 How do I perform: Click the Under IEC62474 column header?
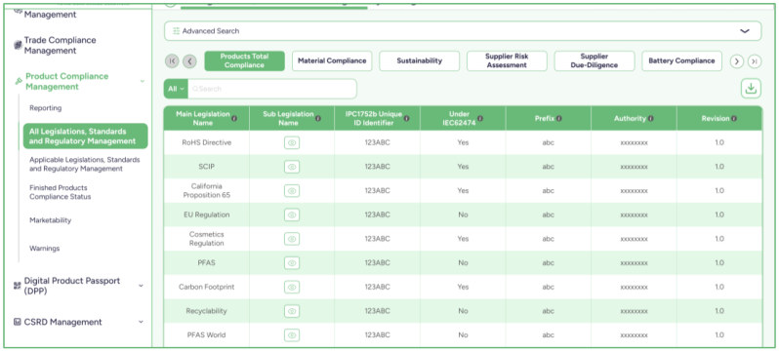coord(463,119)
